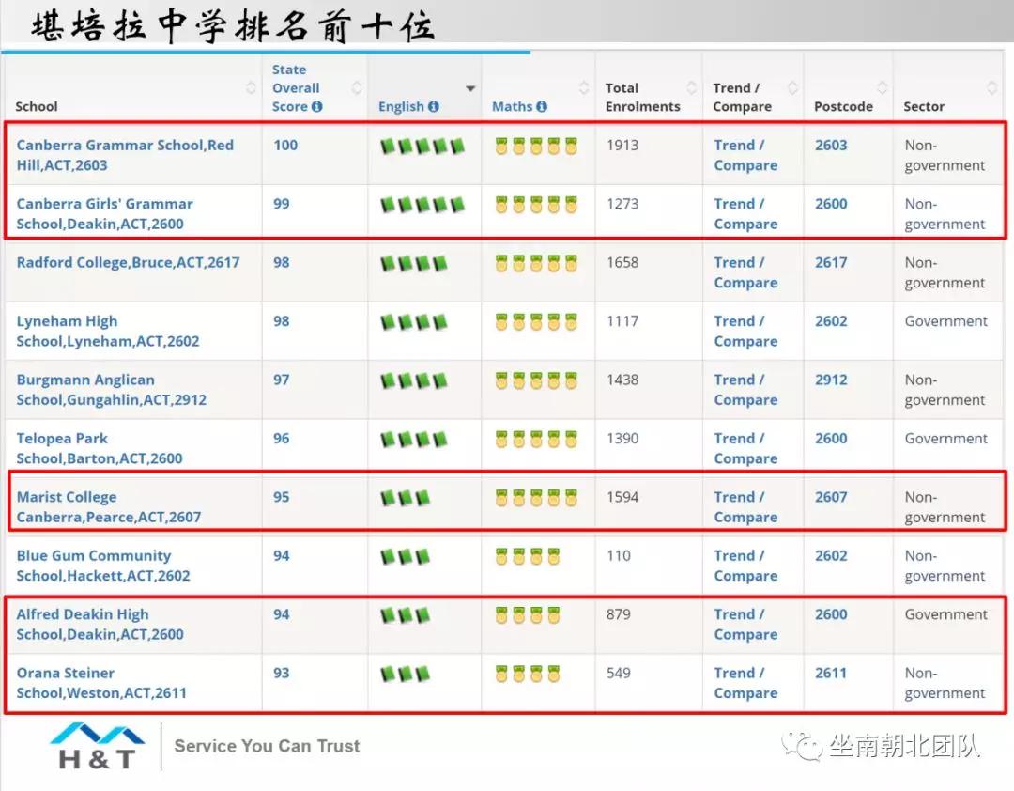Click score 93 for Orana Steiner School
1014x791 pixels.
tap(282, 674)
